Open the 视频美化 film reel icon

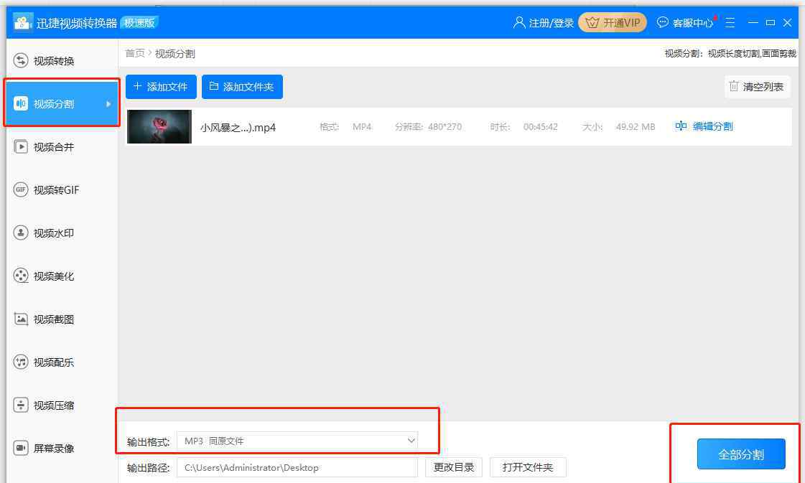tap(21, 276)
